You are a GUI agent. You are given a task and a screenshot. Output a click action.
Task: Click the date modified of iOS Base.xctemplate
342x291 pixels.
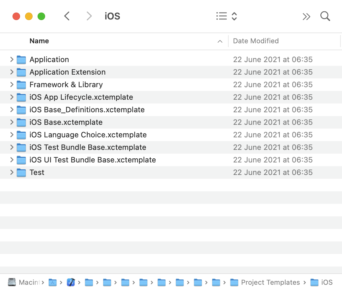coord(273,122)
